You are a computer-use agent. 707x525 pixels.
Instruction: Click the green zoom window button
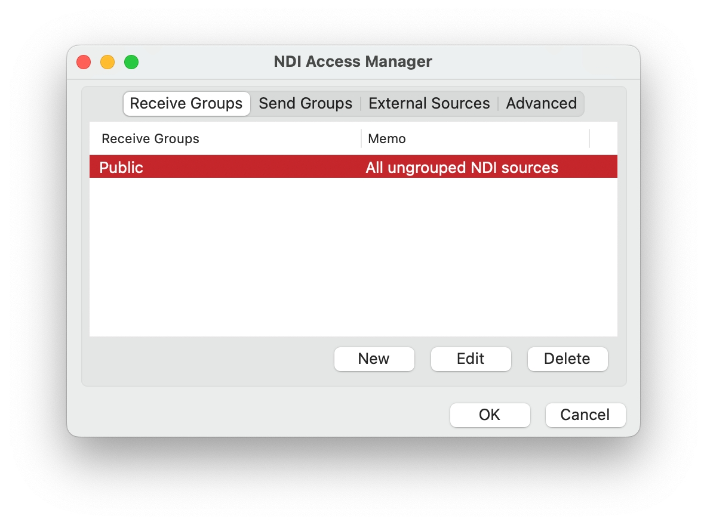click(131, 62)
